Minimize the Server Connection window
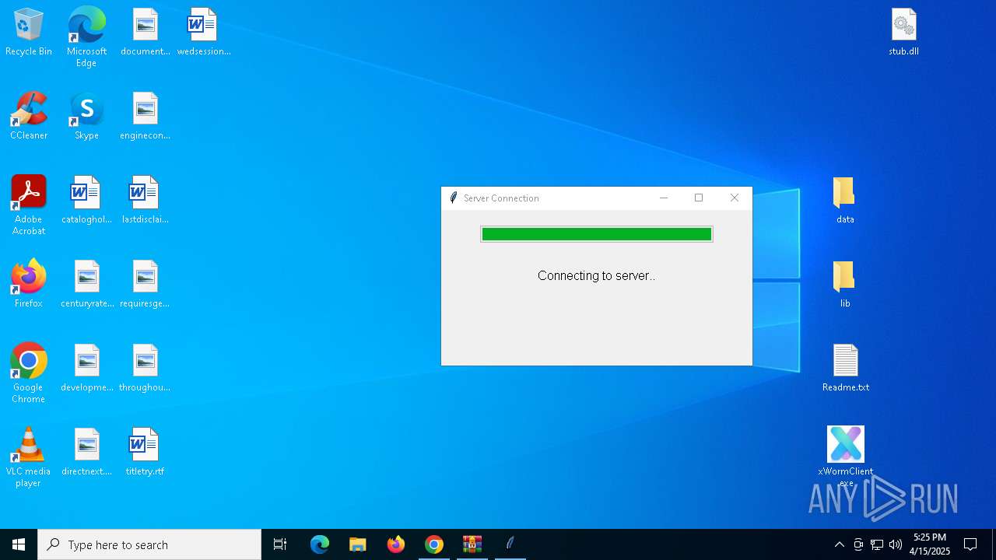The image size is (996, 560). [x=664, y=198]
